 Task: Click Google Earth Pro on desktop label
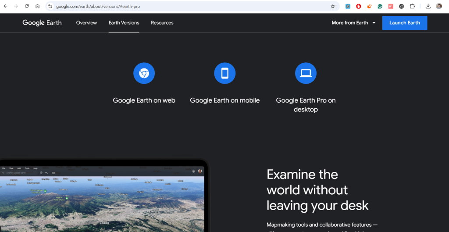(x=306, y=105)
